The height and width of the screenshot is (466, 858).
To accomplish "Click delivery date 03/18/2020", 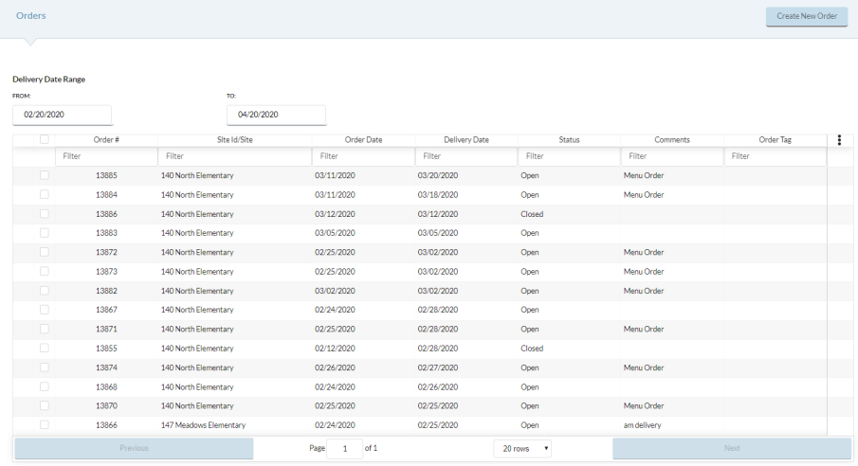I will [x=438, y=195].
